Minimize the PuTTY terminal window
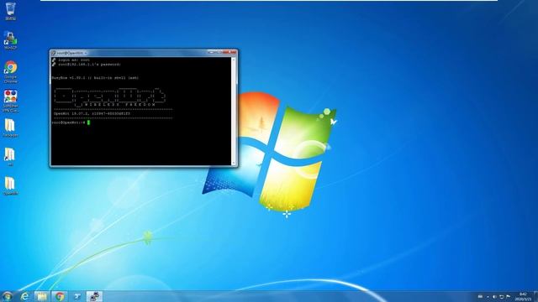 click(x=211, y=52)
